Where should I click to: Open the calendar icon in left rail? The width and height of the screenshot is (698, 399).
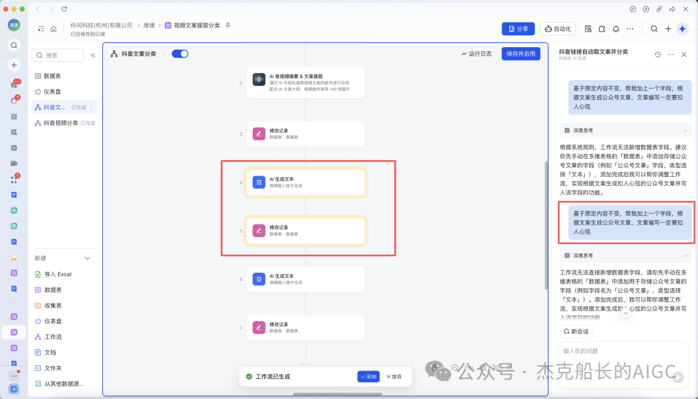click(x=14, y=117)
